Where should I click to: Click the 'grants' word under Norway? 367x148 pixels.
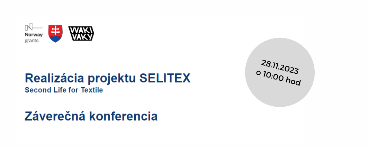[32, 41]
